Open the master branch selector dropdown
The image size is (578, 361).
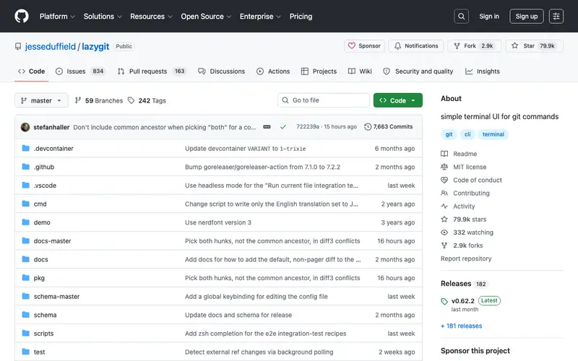pos(41,100)
